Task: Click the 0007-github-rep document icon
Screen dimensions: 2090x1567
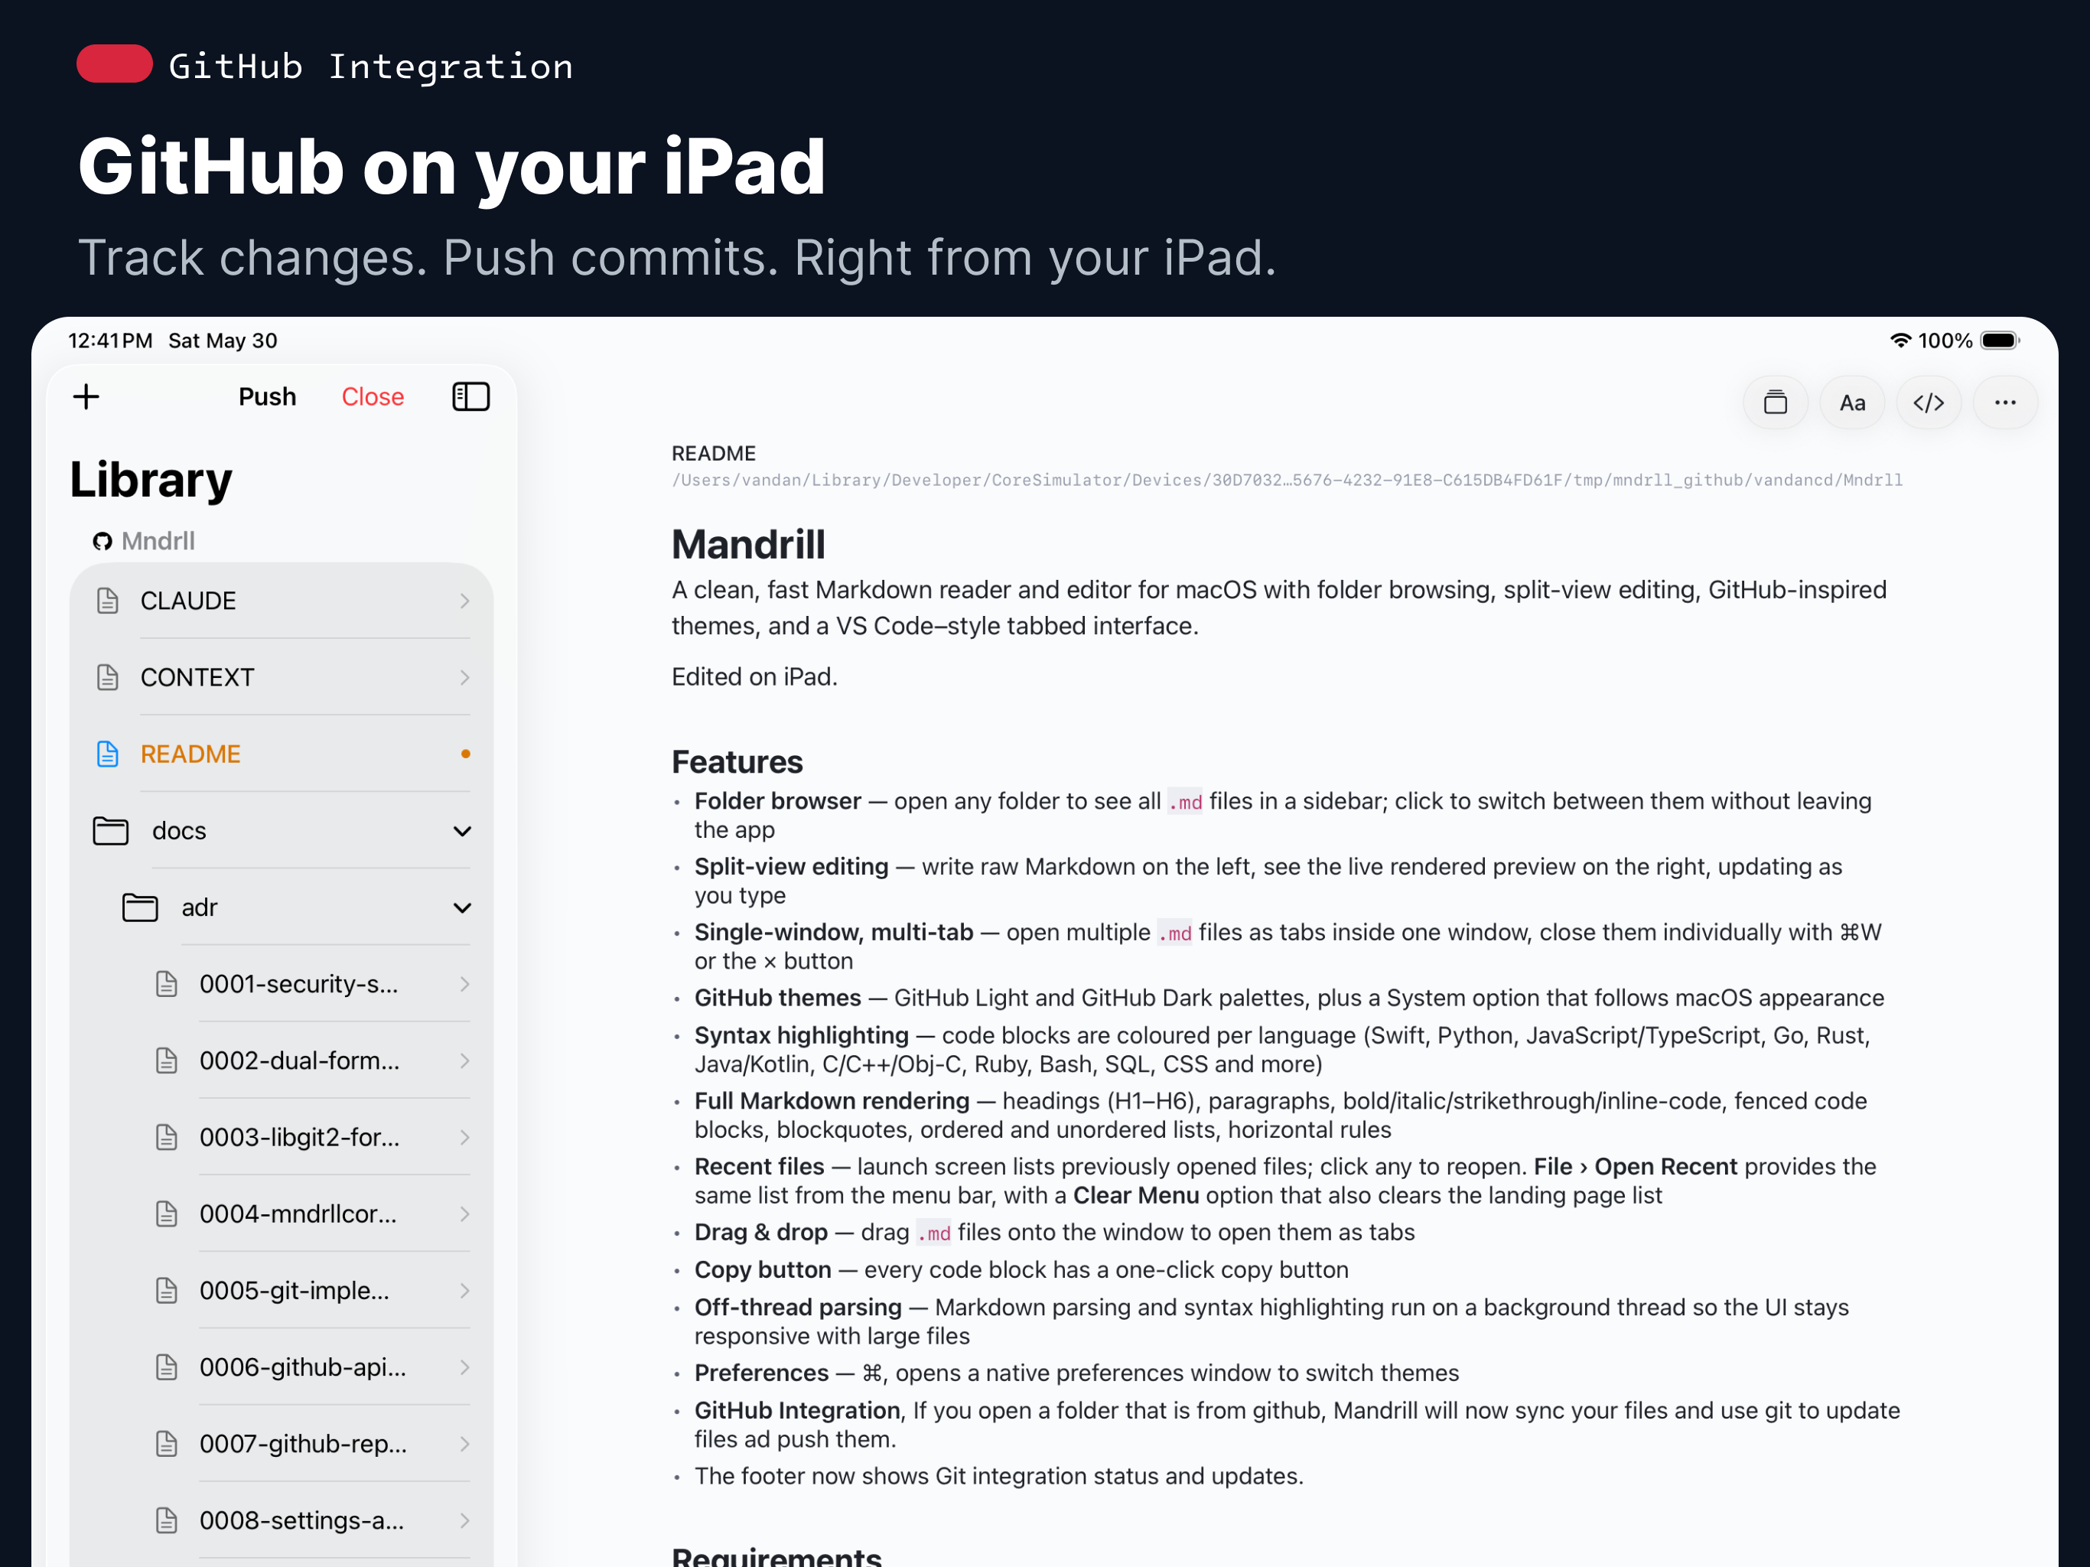Action: pos(166,1443)
